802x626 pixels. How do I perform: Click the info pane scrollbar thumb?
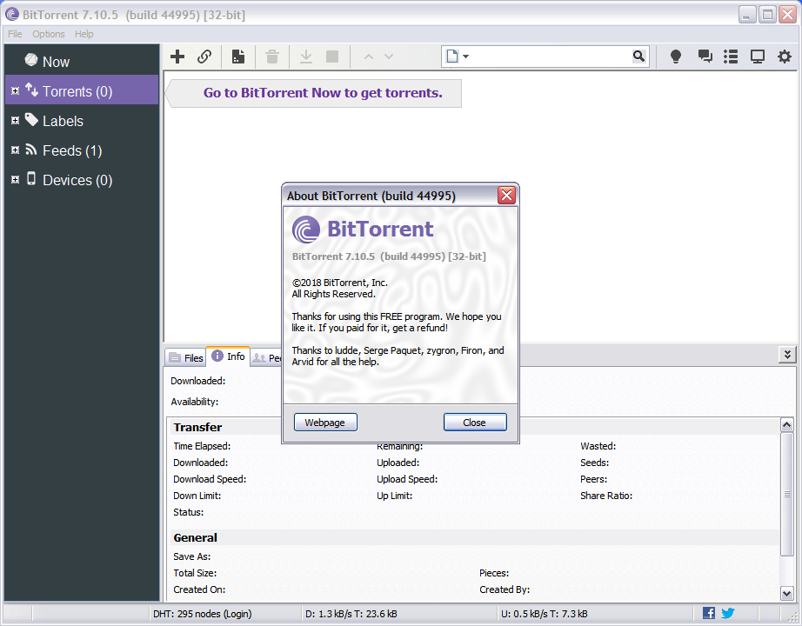click(x=786, y=494)
